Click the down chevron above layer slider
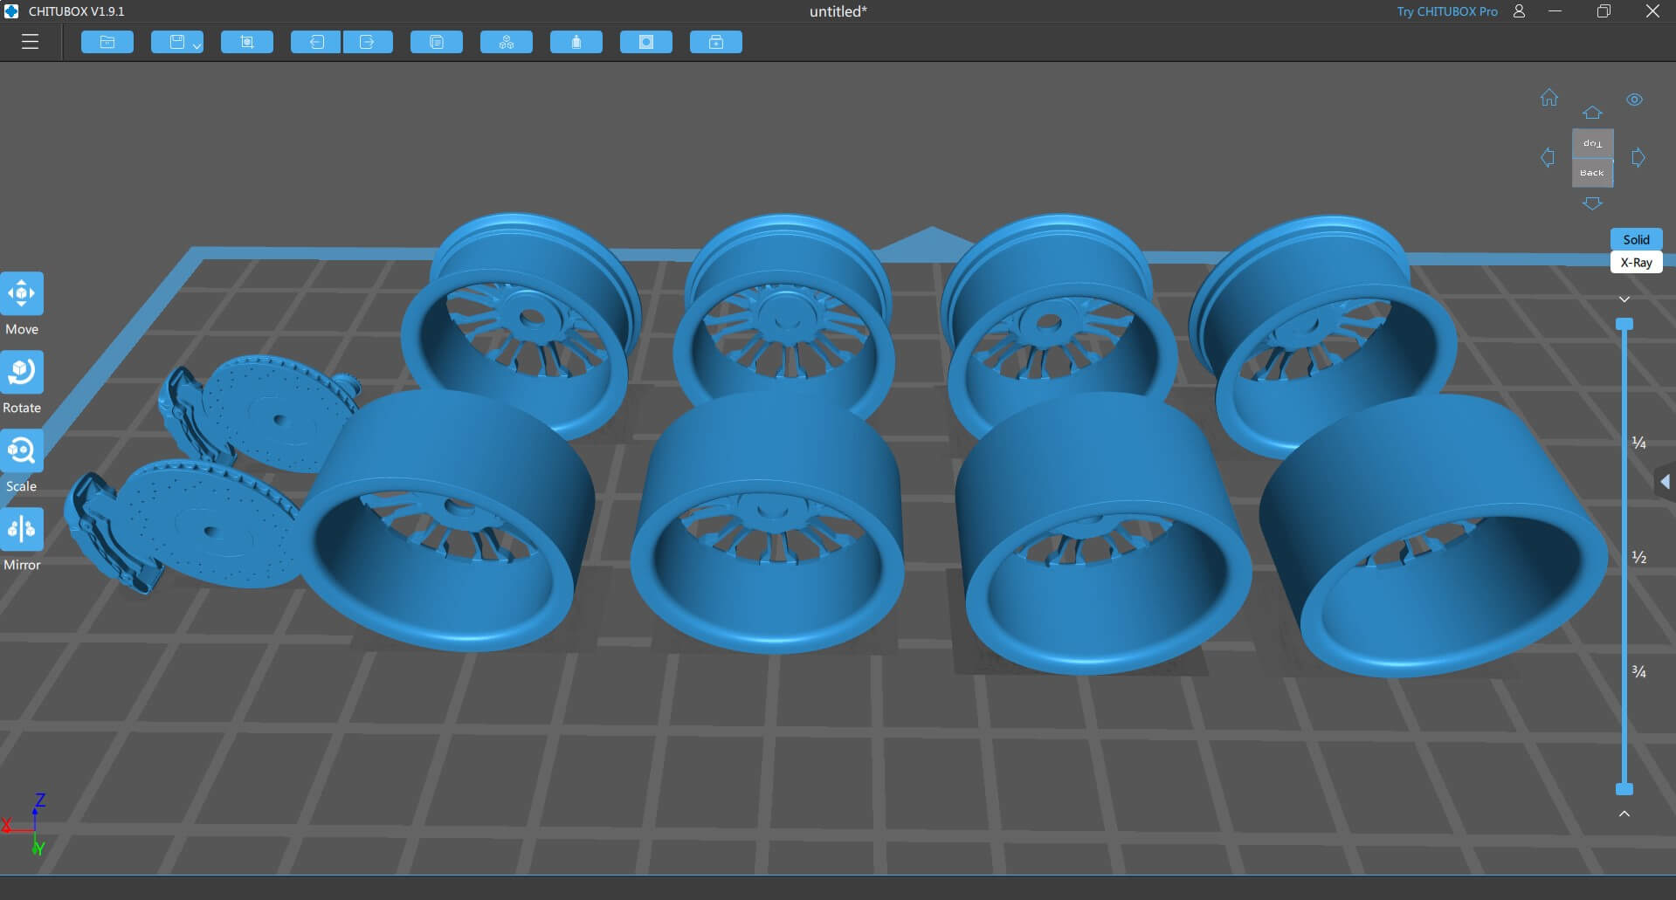Screen dimensions: 1676x900 tap(1624, 299)
